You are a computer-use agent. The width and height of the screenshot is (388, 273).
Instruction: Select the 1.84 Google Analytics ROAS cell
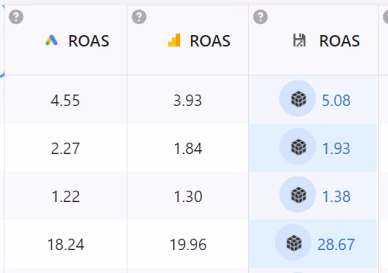pos(188,148)
